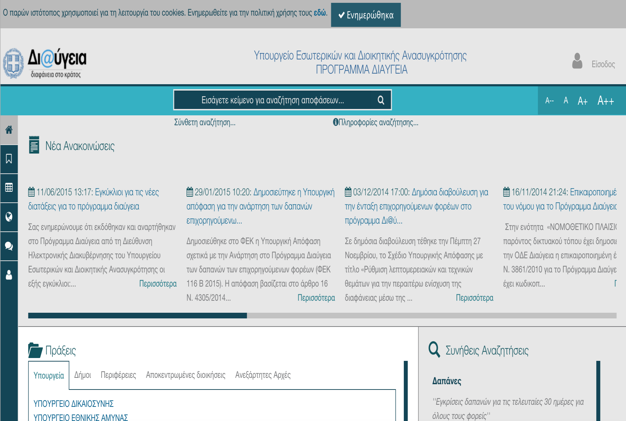Increase font size with A+
Viewport: 626px width, 421px height.
pyautogui.click(x=582, y=101)
